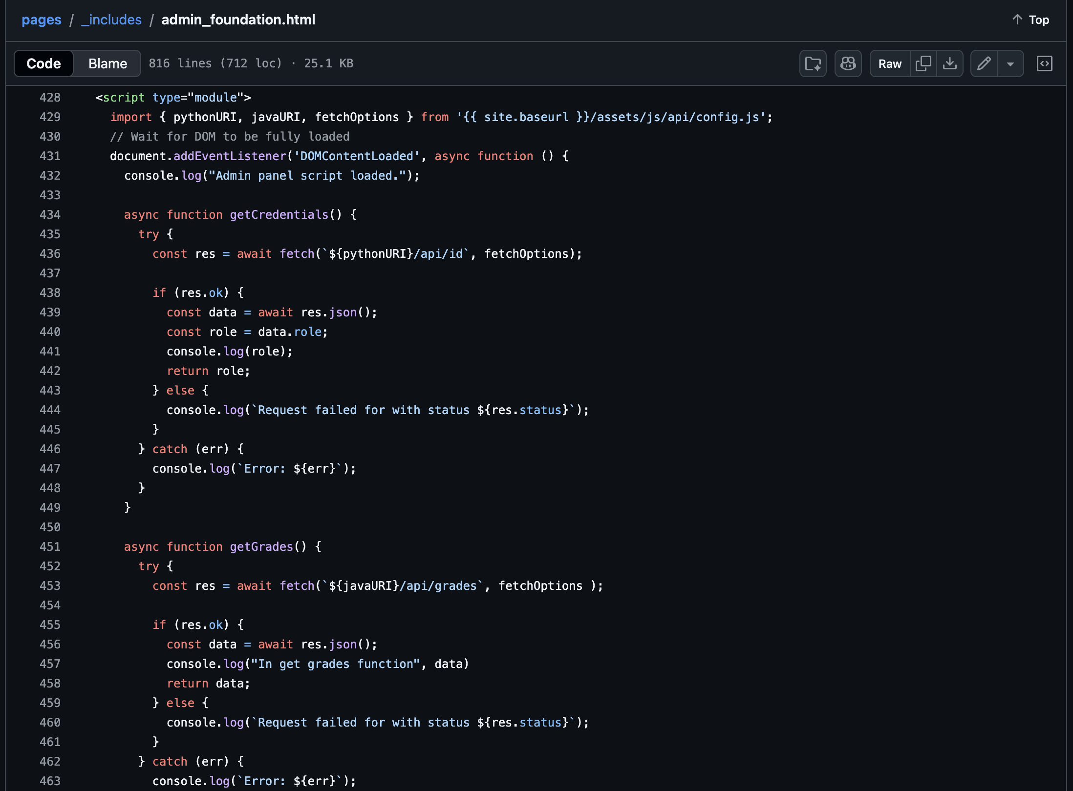Open the pages breadcrumb link
The image size is (1073, 791).
(x=42, y=20)
